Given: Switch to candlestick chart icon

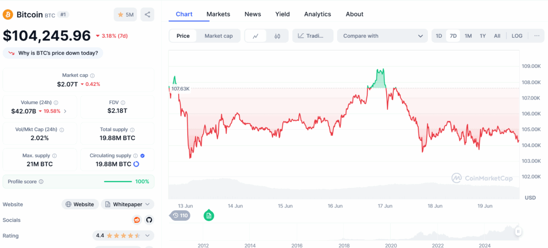Looking at the screenshot, I should coord(277,36).
